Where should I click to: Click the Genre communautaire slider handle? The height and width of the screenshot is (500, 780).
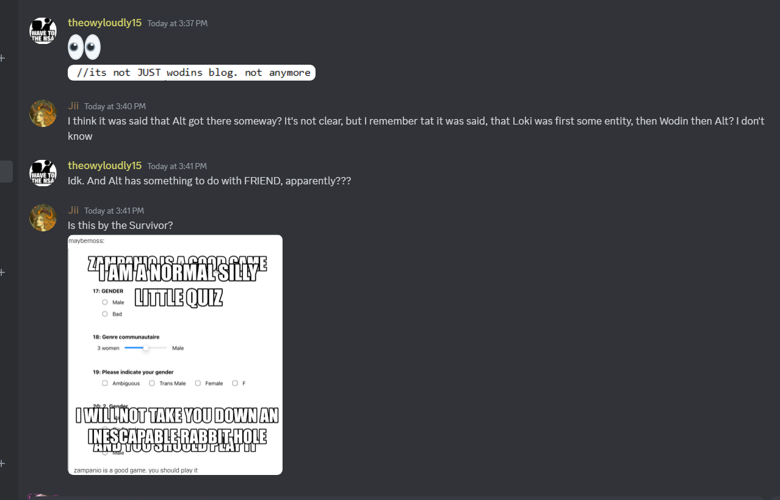point(146,348)
